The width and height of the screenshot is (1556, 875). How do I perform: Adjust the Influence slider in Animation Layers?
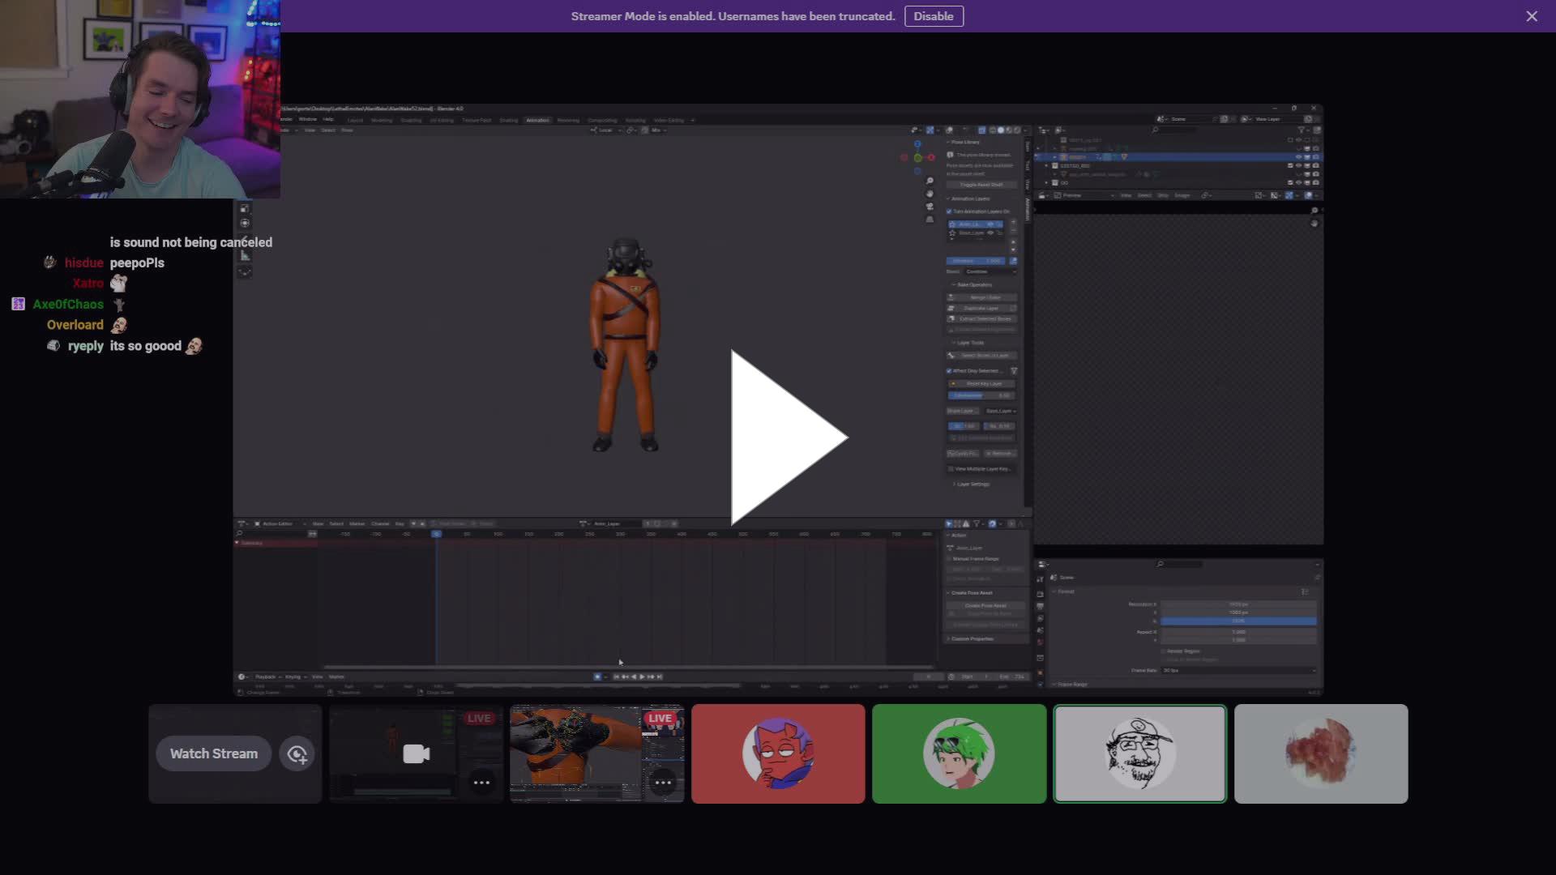pos(977,261)
